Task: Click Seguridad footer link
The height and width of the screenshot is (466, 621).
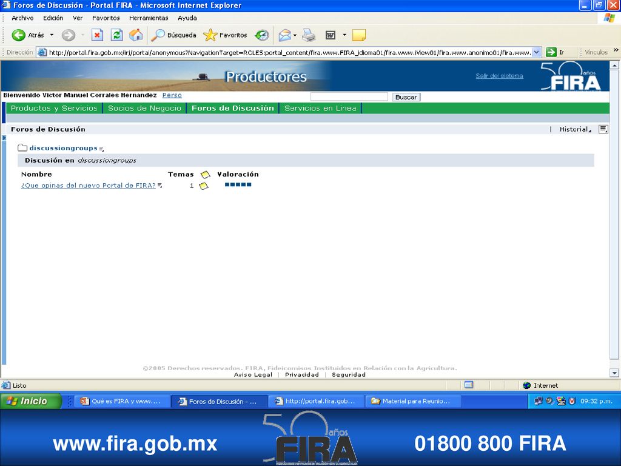Action: pos(349,374)
